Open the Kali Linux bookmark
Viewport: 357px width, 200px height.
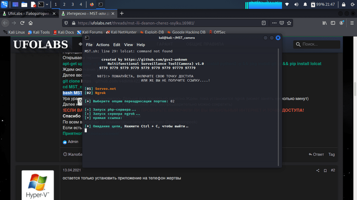click(14, 32)
